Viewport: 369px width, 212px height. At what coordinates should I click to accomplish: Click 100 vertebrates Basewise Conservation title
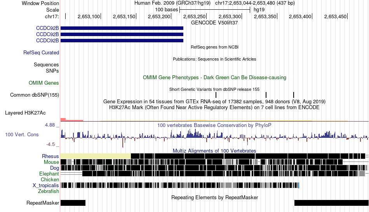pyautogui.click(x=214, y=125)
